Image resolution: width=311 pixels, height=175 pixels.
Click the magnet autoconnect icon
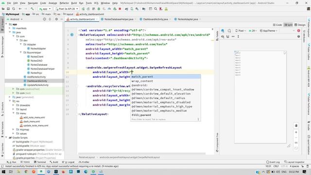(x=228, y=36)
